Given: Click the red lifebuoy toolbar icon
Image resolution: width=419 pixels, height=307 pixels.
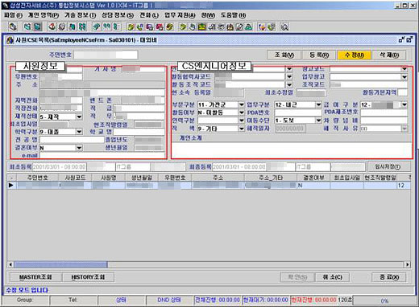Looking at the screenshot, I should click(x=52, y=27).
